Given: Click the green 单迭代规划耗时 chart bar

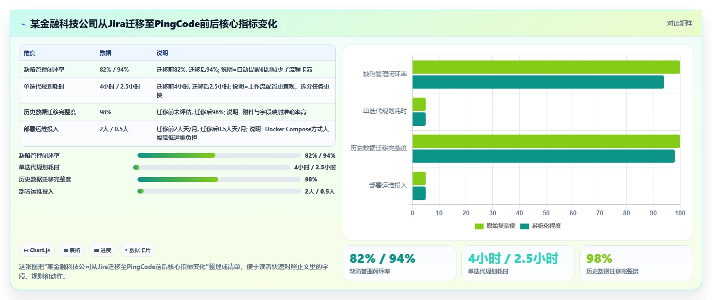Looking at the screenshot, I should (419, 105).
